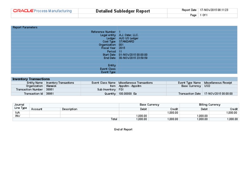
Task: Click the page value '1 Of 1'
Action: point(204,15)
